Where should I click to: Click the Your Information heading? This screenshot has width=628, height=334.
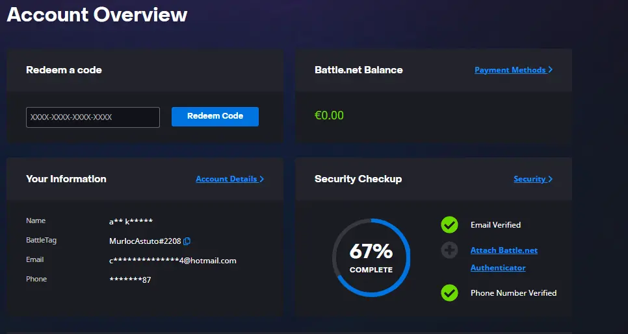point(66,179)
